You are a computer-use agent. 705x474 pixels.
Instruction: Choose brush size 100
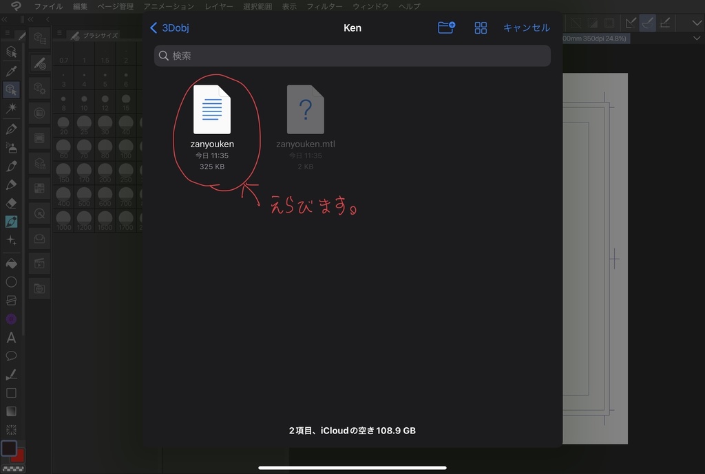point(126,149)
